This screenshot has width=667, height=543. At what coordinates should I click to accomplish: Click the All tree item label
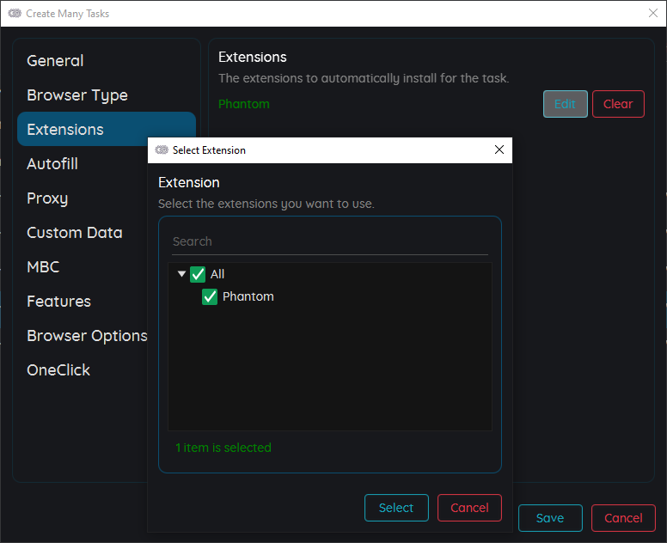click(x=217, y=274)
